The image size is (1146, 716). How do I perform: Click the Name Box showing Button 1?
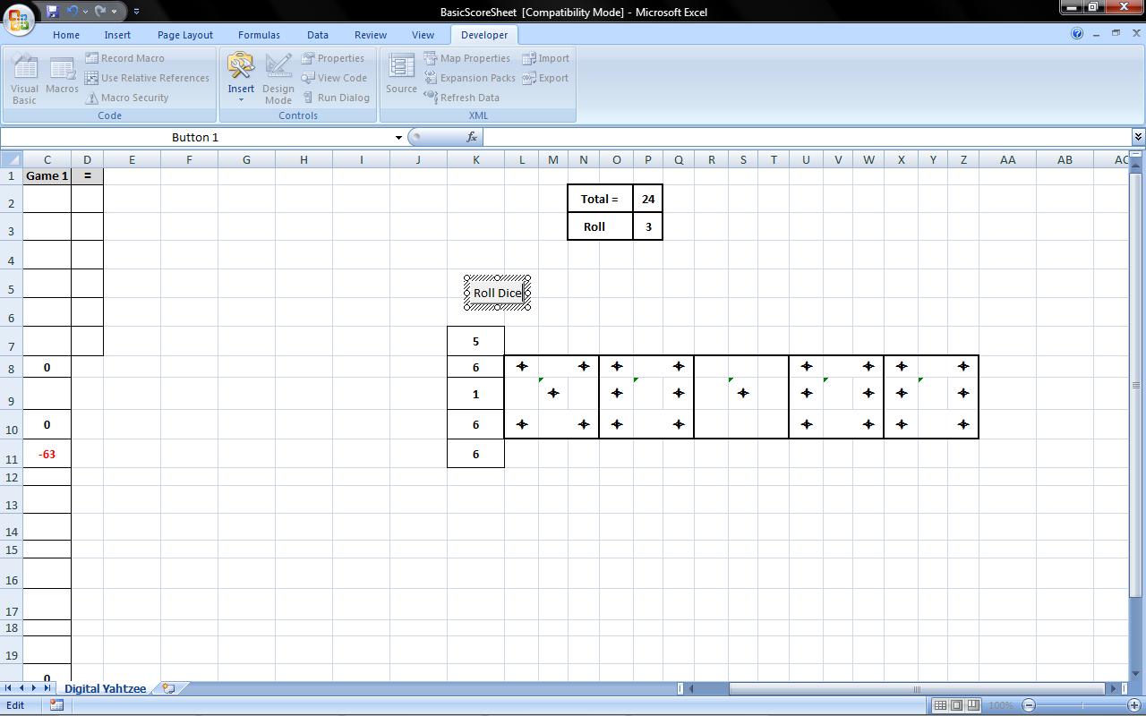195,137
